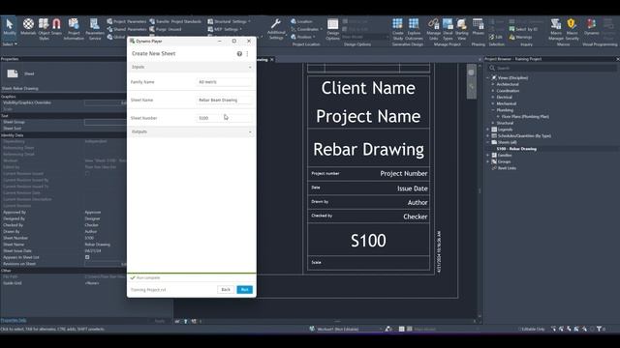Open the Structural Settings dropdown
The width and height of the screenshot is (620, 348).
pyautogui.click(x=230, y=21)
